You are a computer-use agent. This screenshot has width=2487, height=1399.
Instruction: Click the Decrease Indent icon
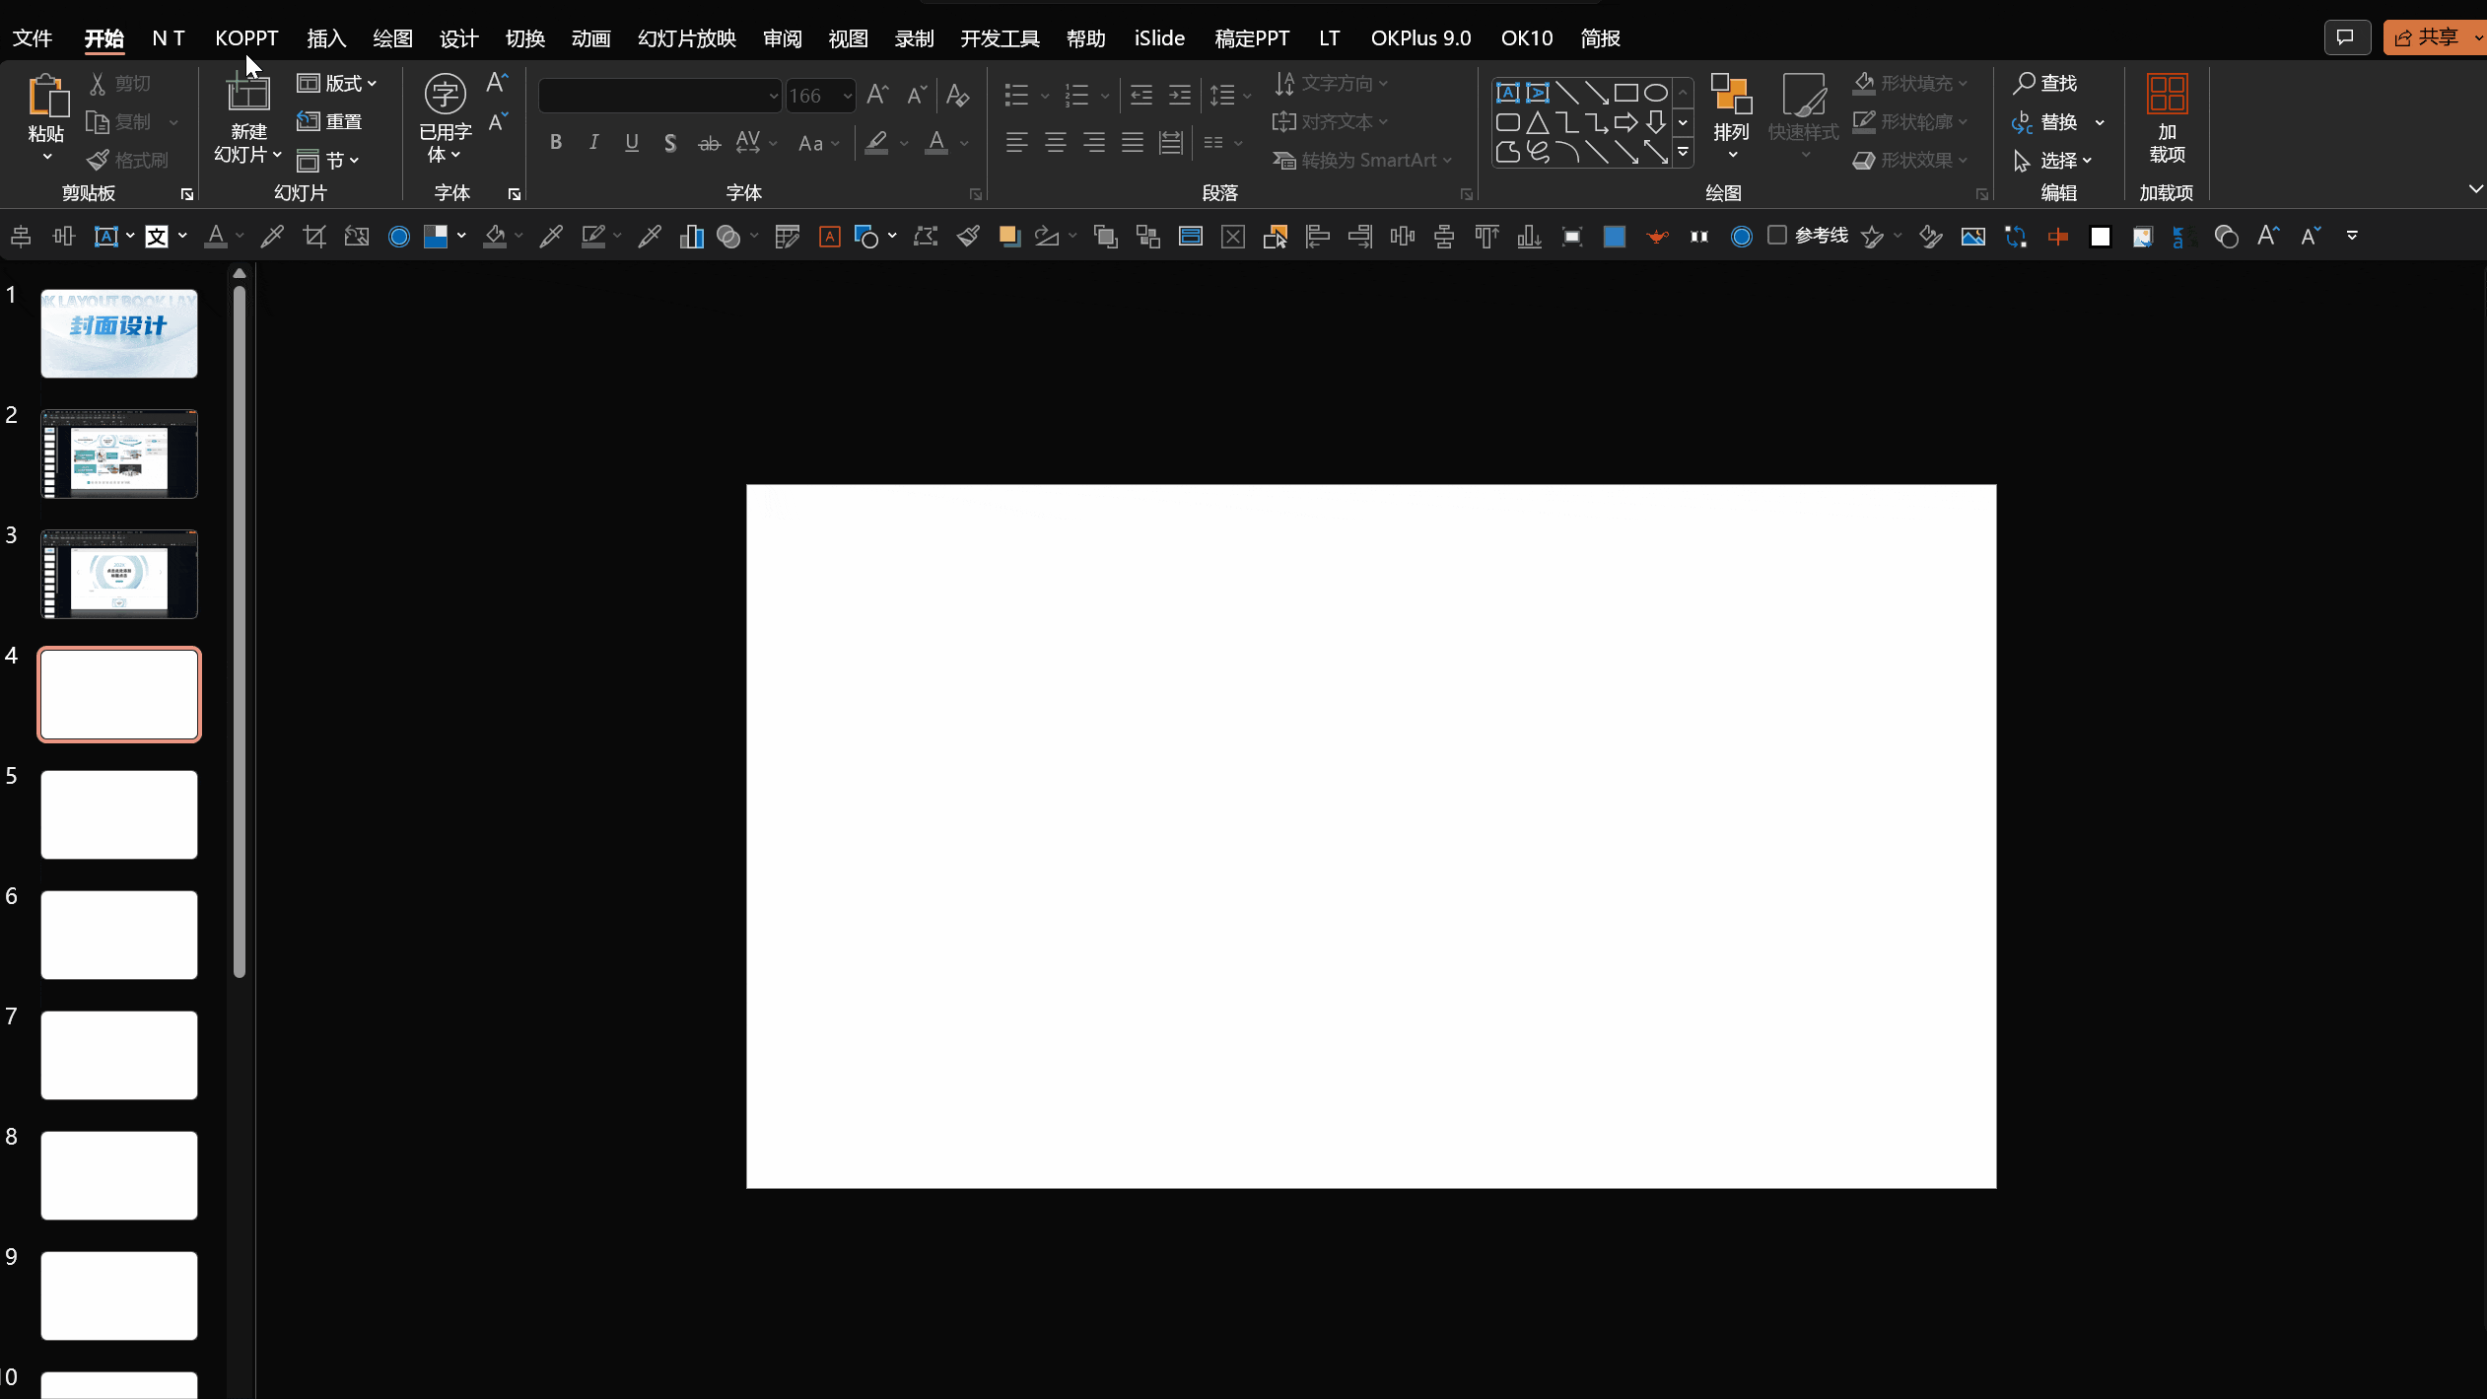(x=1141, y=95)
